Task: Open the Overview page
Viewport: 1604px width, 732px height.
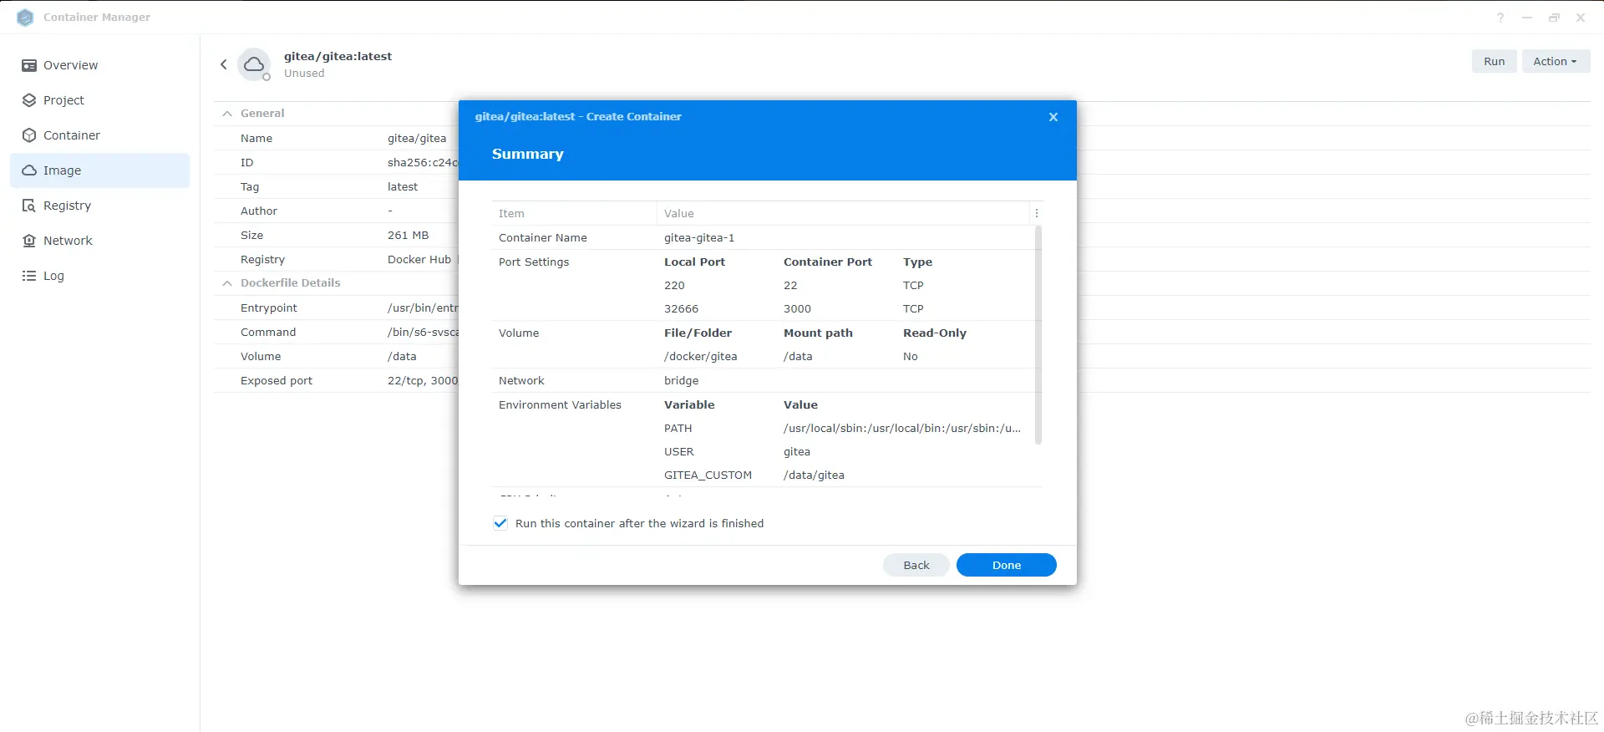Action: point(100,65)
